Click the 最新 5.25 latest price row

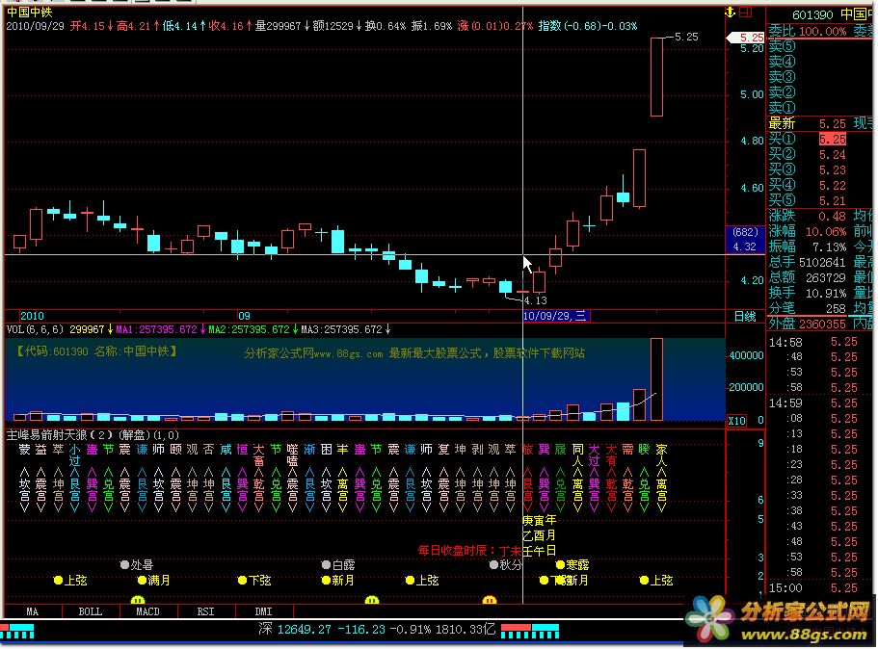pos(821,123)
